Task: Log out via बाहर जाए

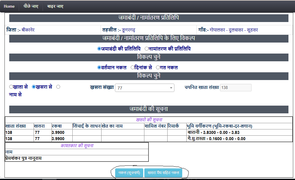Action: [x=55, y=6]
